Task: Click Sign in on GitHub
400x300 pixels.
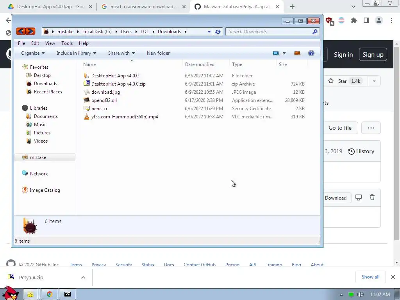Action: pyautogui.click(x=343, y=55)
